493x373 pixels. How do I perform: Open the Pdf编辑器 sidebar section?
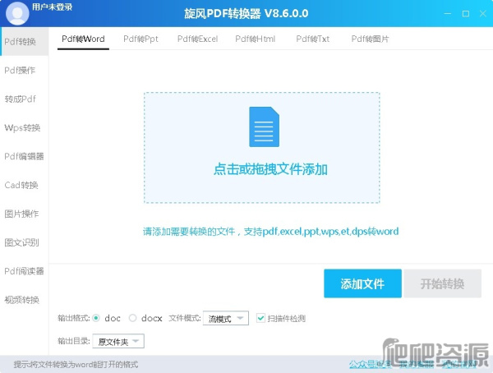coord(24,156)
